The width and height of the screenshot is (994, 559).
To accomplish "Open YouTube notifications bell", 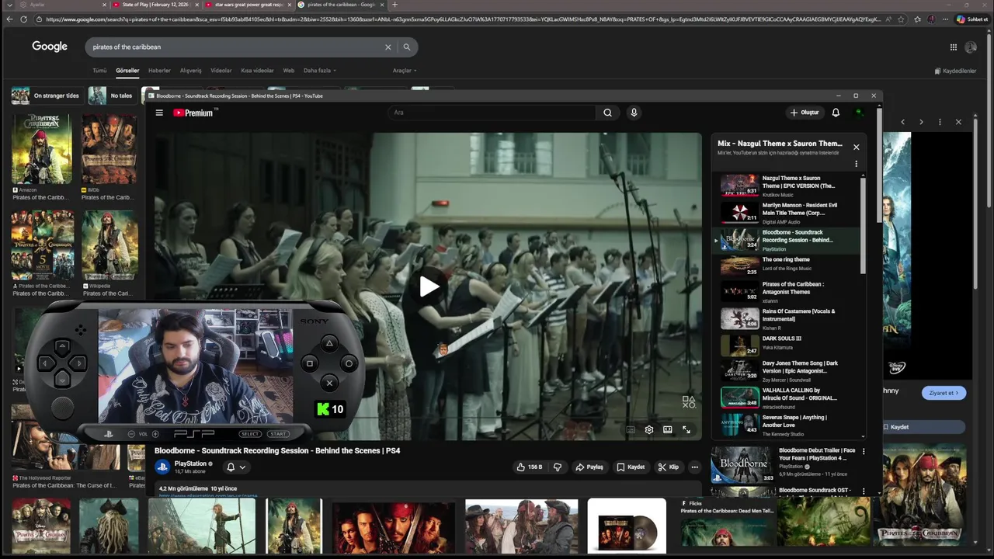I will point(836,113).
